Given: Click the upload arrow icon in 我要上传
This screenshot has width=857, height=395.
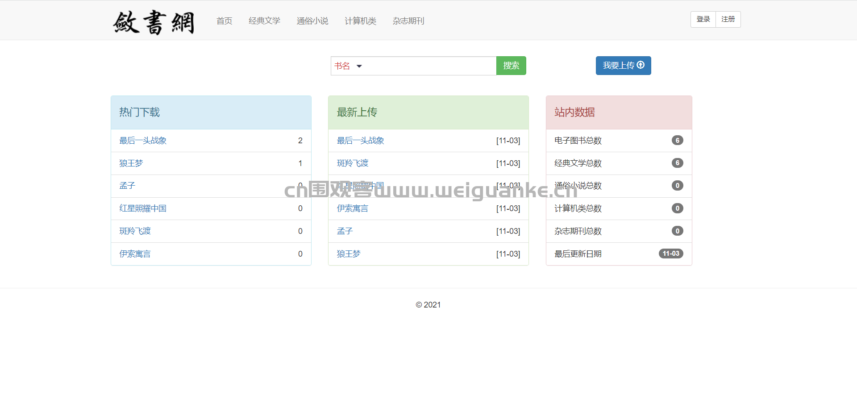Looking at the screenshot, I should coord(641,65).
